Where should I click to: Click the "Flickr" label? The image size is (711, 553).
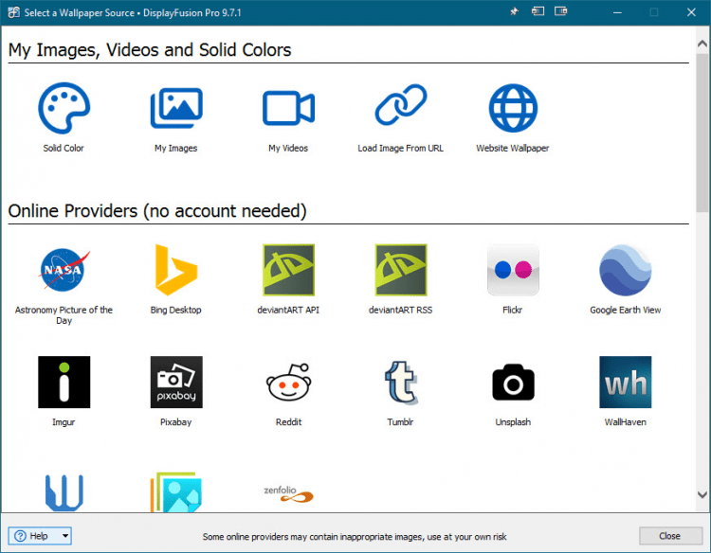(x=513, y=310)
